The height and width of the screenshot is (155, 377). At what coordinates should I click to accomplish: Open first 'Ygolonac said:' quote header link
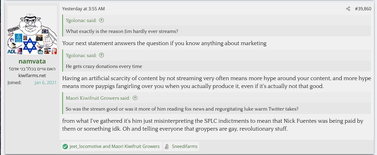[x=81, y=20]
